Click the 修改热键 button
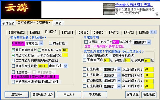The width and height of the screenshot is (160, 100). pyautogui.click(x=95, y=94)
